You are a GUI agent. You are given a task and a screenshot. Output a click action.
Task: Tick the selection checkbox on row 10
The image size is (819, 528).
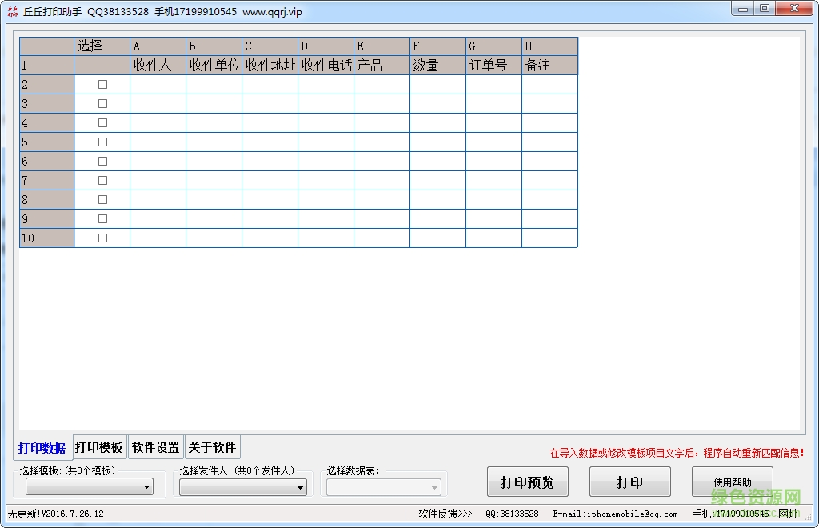tap(102, 238)
